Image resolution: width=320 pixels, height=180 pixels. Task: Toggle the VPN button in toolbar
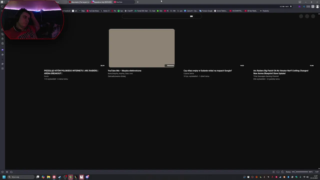(308, 6)
